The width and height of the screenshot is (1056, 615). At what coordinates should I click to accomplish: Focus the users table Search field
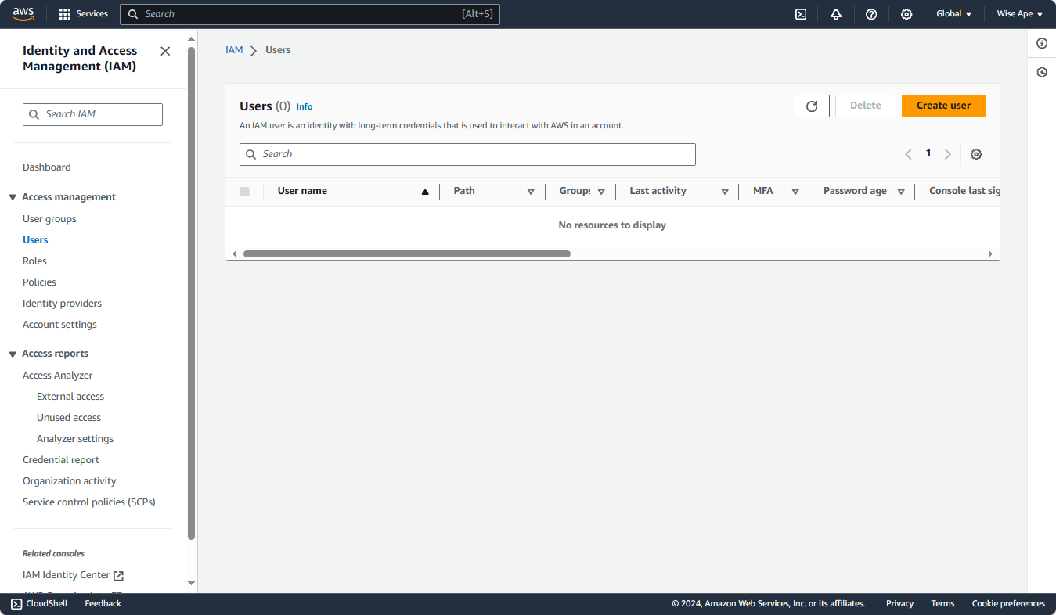click(x=467, y=154)
